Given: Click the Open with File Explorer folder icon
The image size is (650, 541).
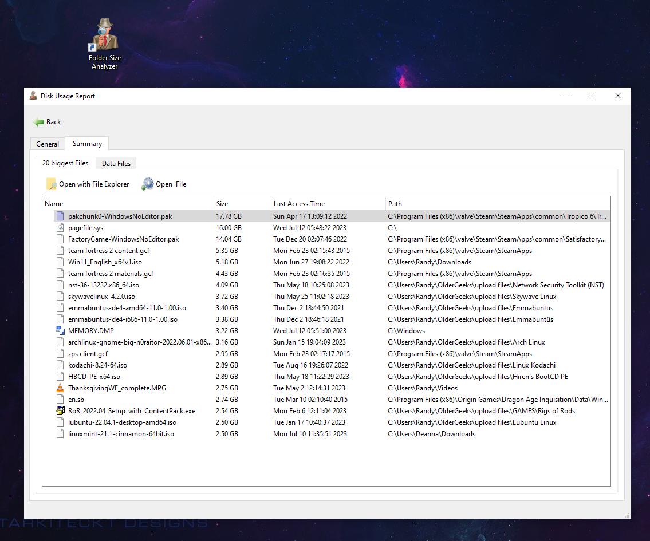Looking at the screenshot, I should [52, 184].
